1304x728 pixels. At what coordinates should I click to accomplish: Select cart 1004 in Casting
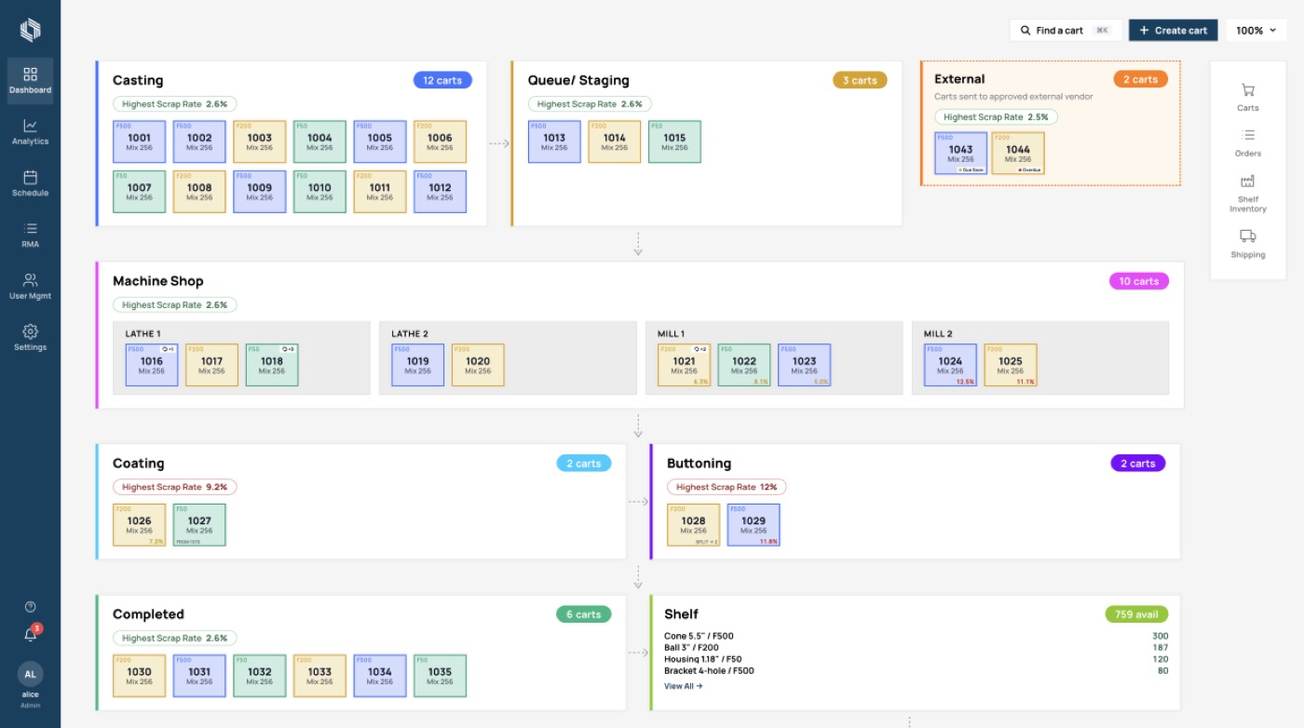(319, 142)
